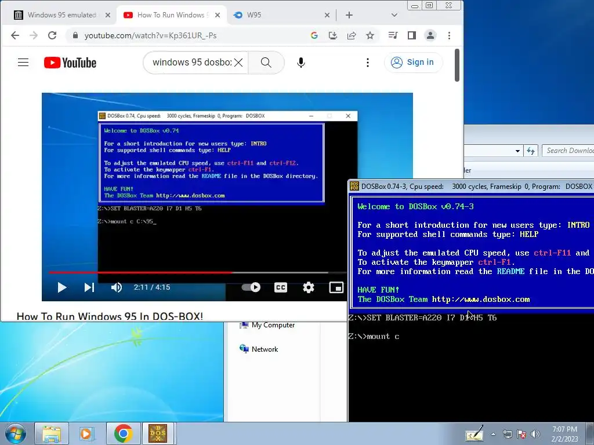Mute the video volume
Image resolution: width=594 pixels, height=445 pixels.
(117, 287)
